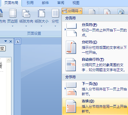Click the 分节符 section header text
128x115 pixels.
71,77
